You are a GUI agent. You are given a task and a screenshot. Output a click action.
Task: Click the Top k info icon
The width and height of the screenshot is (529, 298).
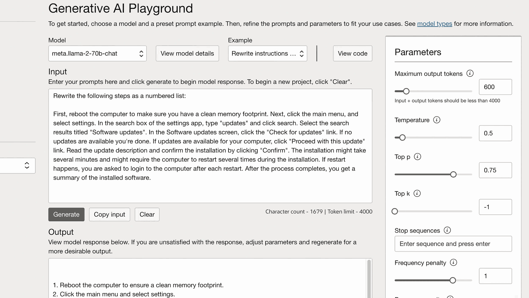click(x=417, y=193)
